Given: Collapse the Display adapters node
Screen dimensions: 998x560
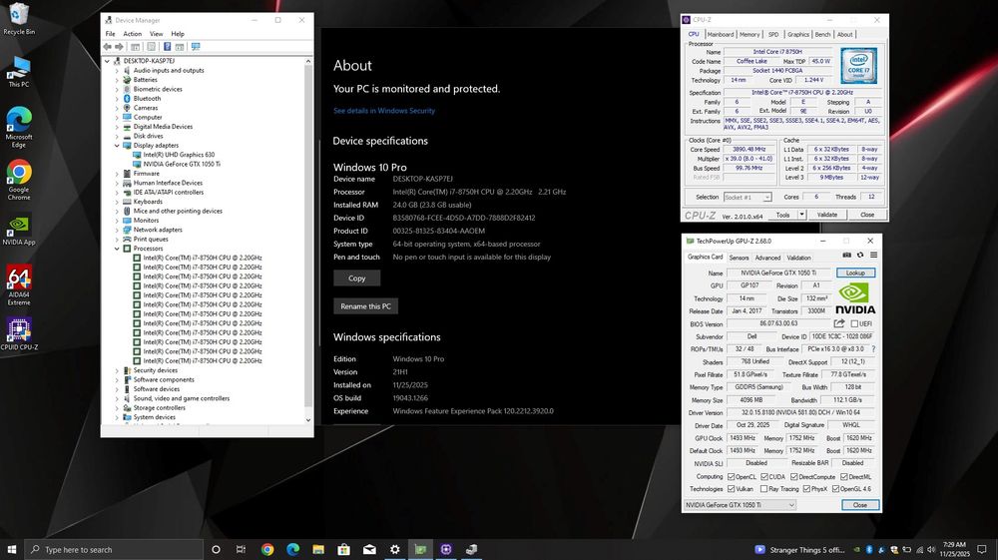Looking at the screenshot, I should point(117,145).
